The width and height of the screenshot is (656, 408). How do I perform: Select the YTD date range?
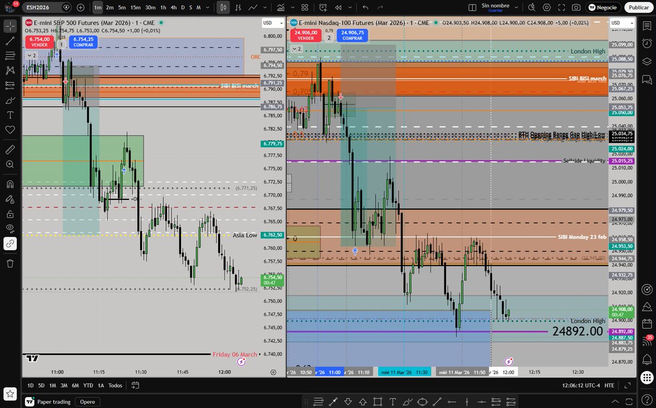[88, 385]
